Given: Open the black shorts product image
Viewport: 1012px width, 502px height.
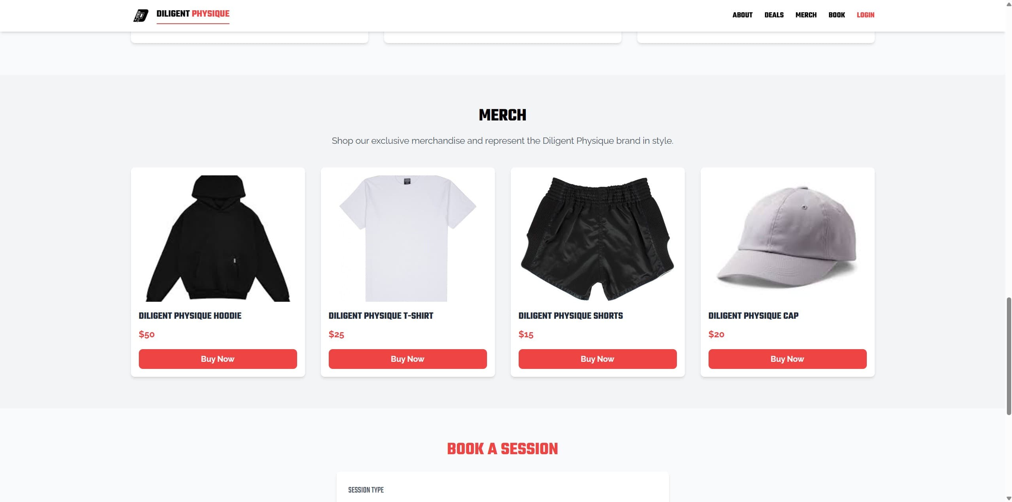Looking at the screenshot, I should [x=597, y=238].
